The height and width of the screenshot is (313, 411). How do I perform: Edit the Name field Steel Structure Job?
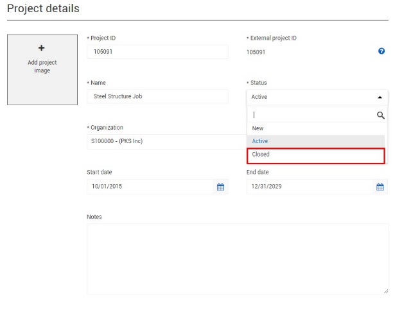157,97
